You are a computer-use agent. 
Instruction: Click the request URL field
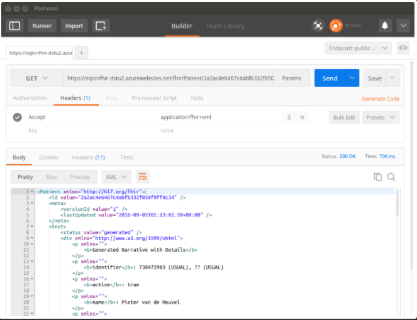170,78
